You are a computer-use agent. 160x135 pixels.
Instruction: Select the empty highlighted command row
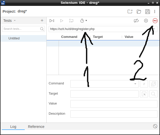(103, 43)
